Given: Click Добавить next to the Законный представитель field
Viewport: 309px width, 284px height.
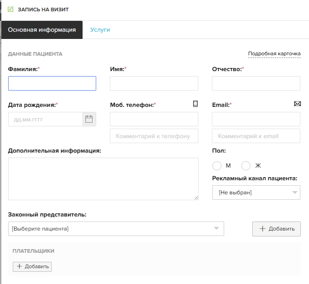Looking at the screenshot, I should coord(276,229).
